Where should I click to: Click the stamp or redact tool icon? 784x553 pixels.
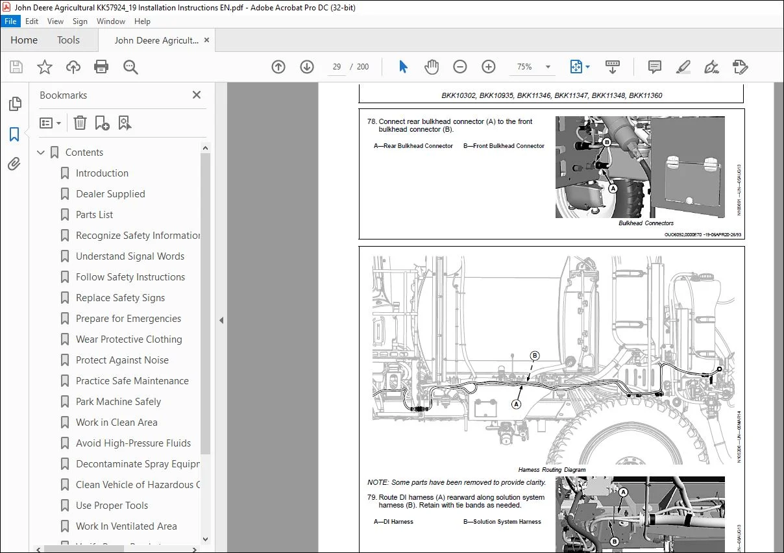tap(740, 67)
